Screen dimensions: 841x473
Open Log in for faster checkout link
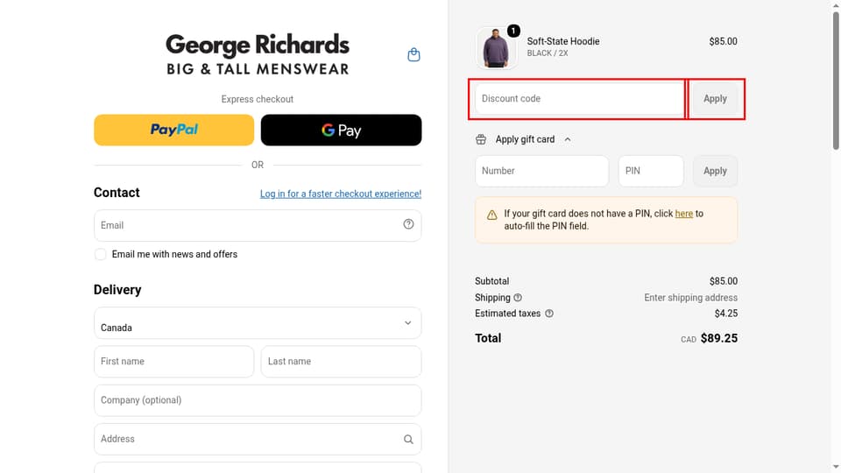pyautogui.click(x=341, y=194)
